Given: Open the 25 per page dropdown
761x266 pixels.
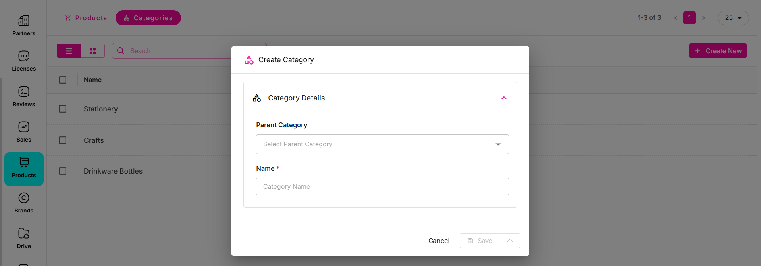Looking at the screenshot, I should click(733, 18).
